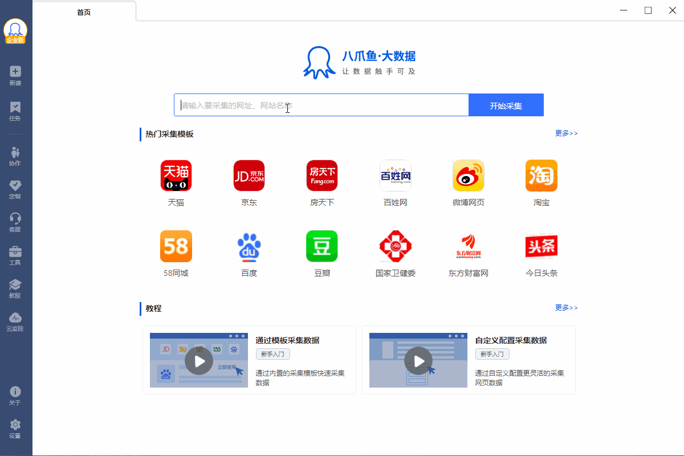Open 更多 link beside 教程 section
This screenshot has height=456, width=684.
[x=567, y=308]
